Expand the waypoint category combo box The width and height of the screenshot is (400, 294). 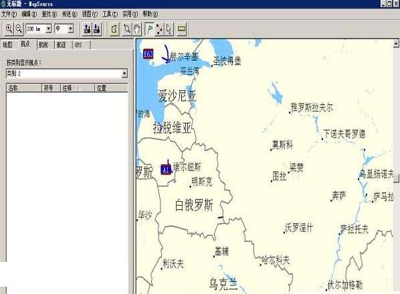[124, 73]
